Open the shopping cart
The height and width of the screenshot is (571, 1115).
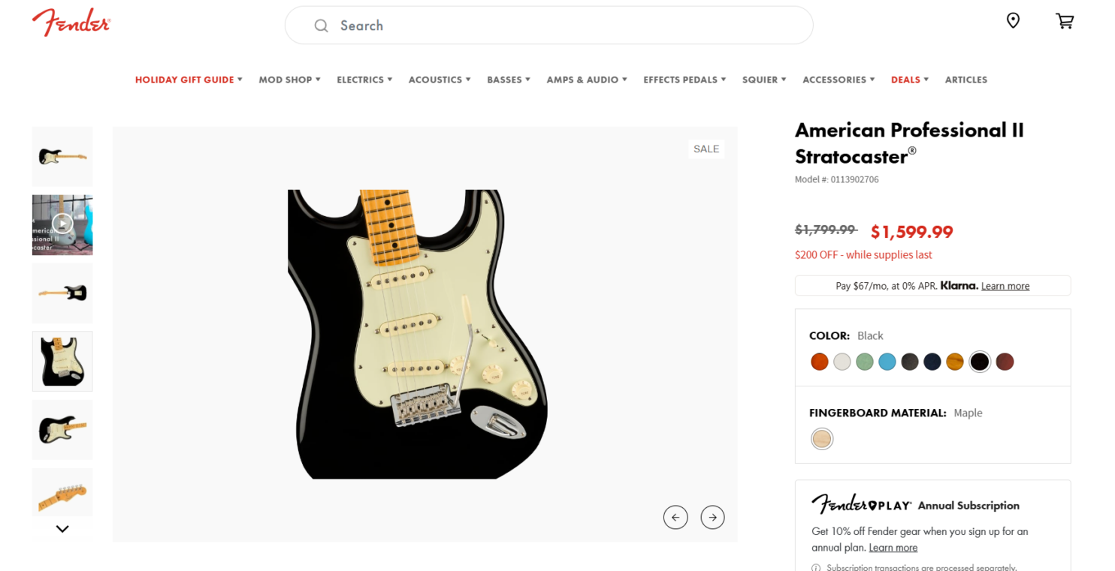pyautogui.click(x=1065, y=21)
